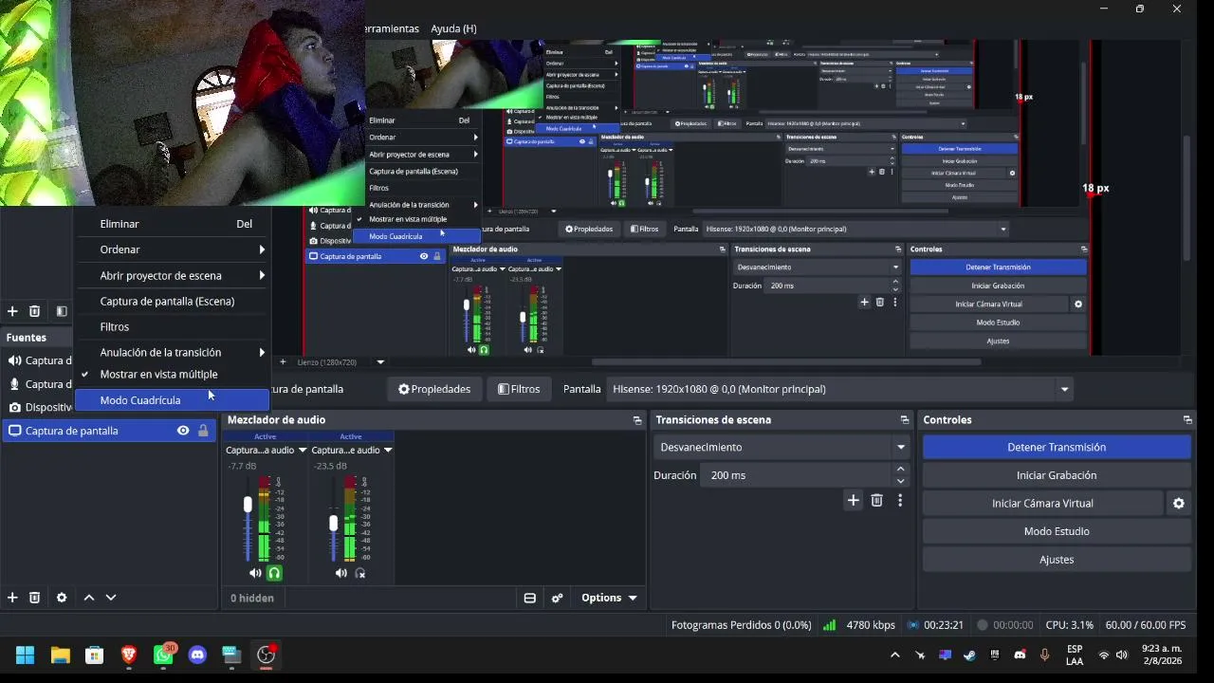Add a new scene with the Scenes plus icon
The width and height of the screenshot is (1214, 683).
12,311
